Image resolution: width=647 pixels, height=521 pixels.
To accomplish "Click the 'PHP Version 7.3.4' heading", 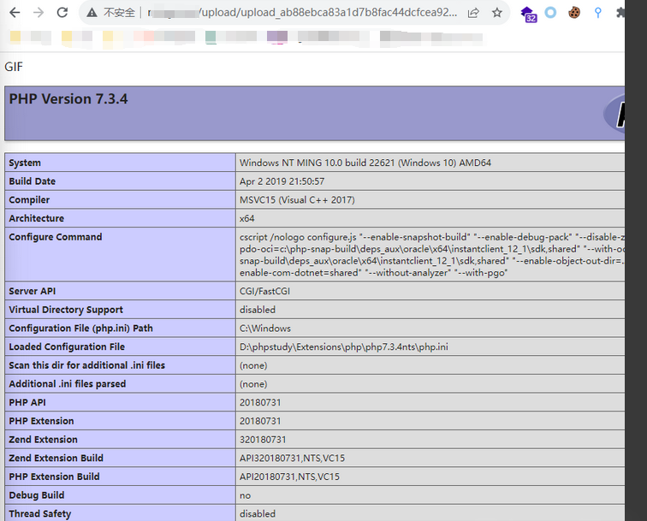I will [x=68, y=99].
